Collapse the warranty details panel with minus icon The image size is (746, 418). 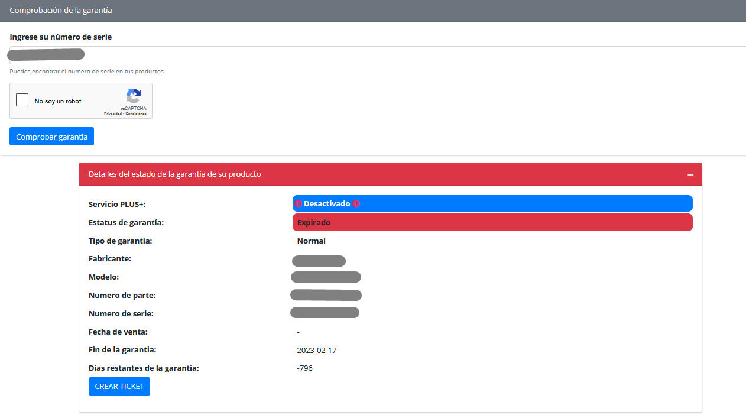(x=690, y=175)
